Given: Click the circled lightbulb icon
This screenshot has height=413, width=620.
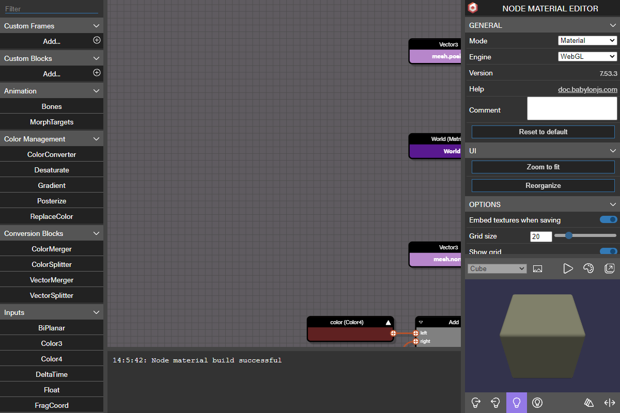Looking at the screenshot, I should tap(537, 402).
